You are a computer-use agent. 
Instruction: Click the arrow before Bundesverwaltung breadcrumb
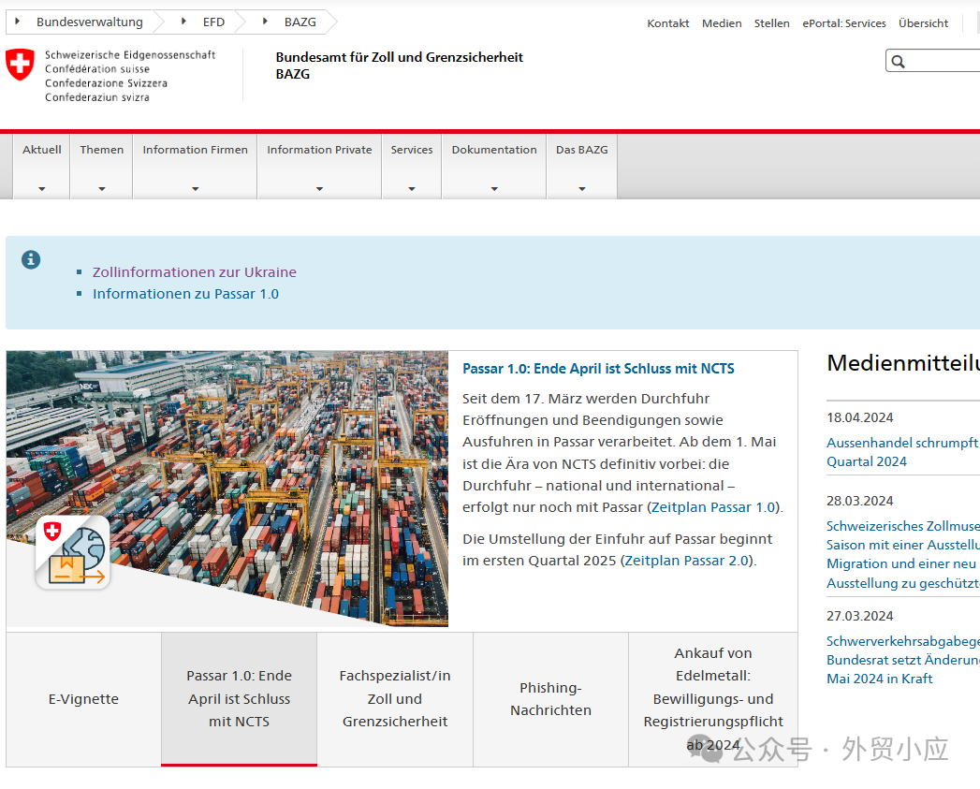click(18, 22)
